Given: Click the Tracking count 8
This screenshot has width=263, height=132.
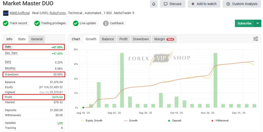Looking at the screenshot, I should pos(62,128).
